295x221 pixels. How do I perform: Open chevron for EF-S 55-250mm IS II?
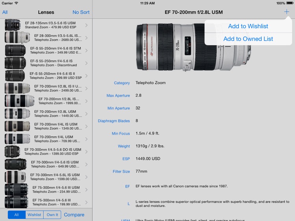87,76
